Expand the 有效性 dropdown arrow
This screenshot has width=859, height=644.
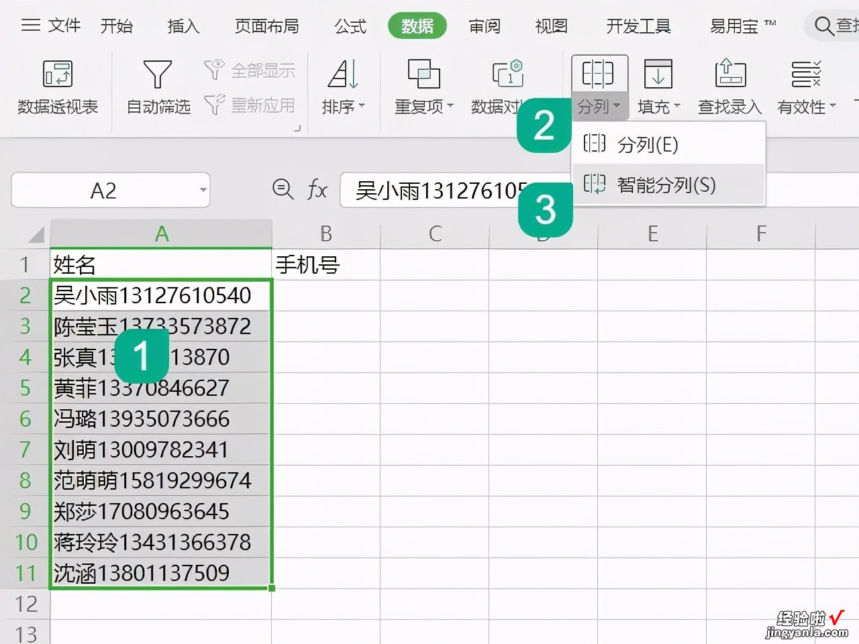tap(833, 106)
